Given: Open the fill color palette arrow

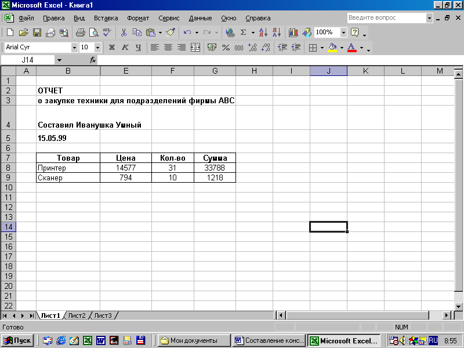Looking at the screenshot, I should [342, 48].
